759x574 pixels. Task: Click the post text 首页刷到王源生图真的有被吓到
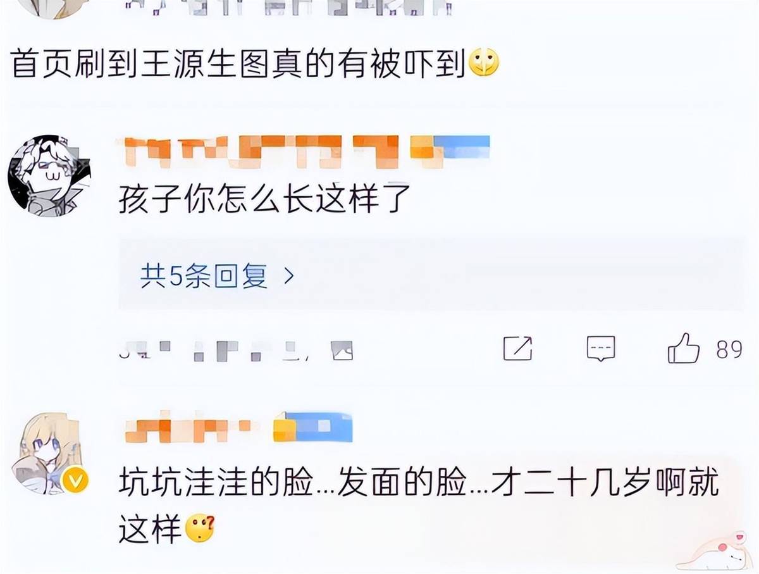click(239, 64)
